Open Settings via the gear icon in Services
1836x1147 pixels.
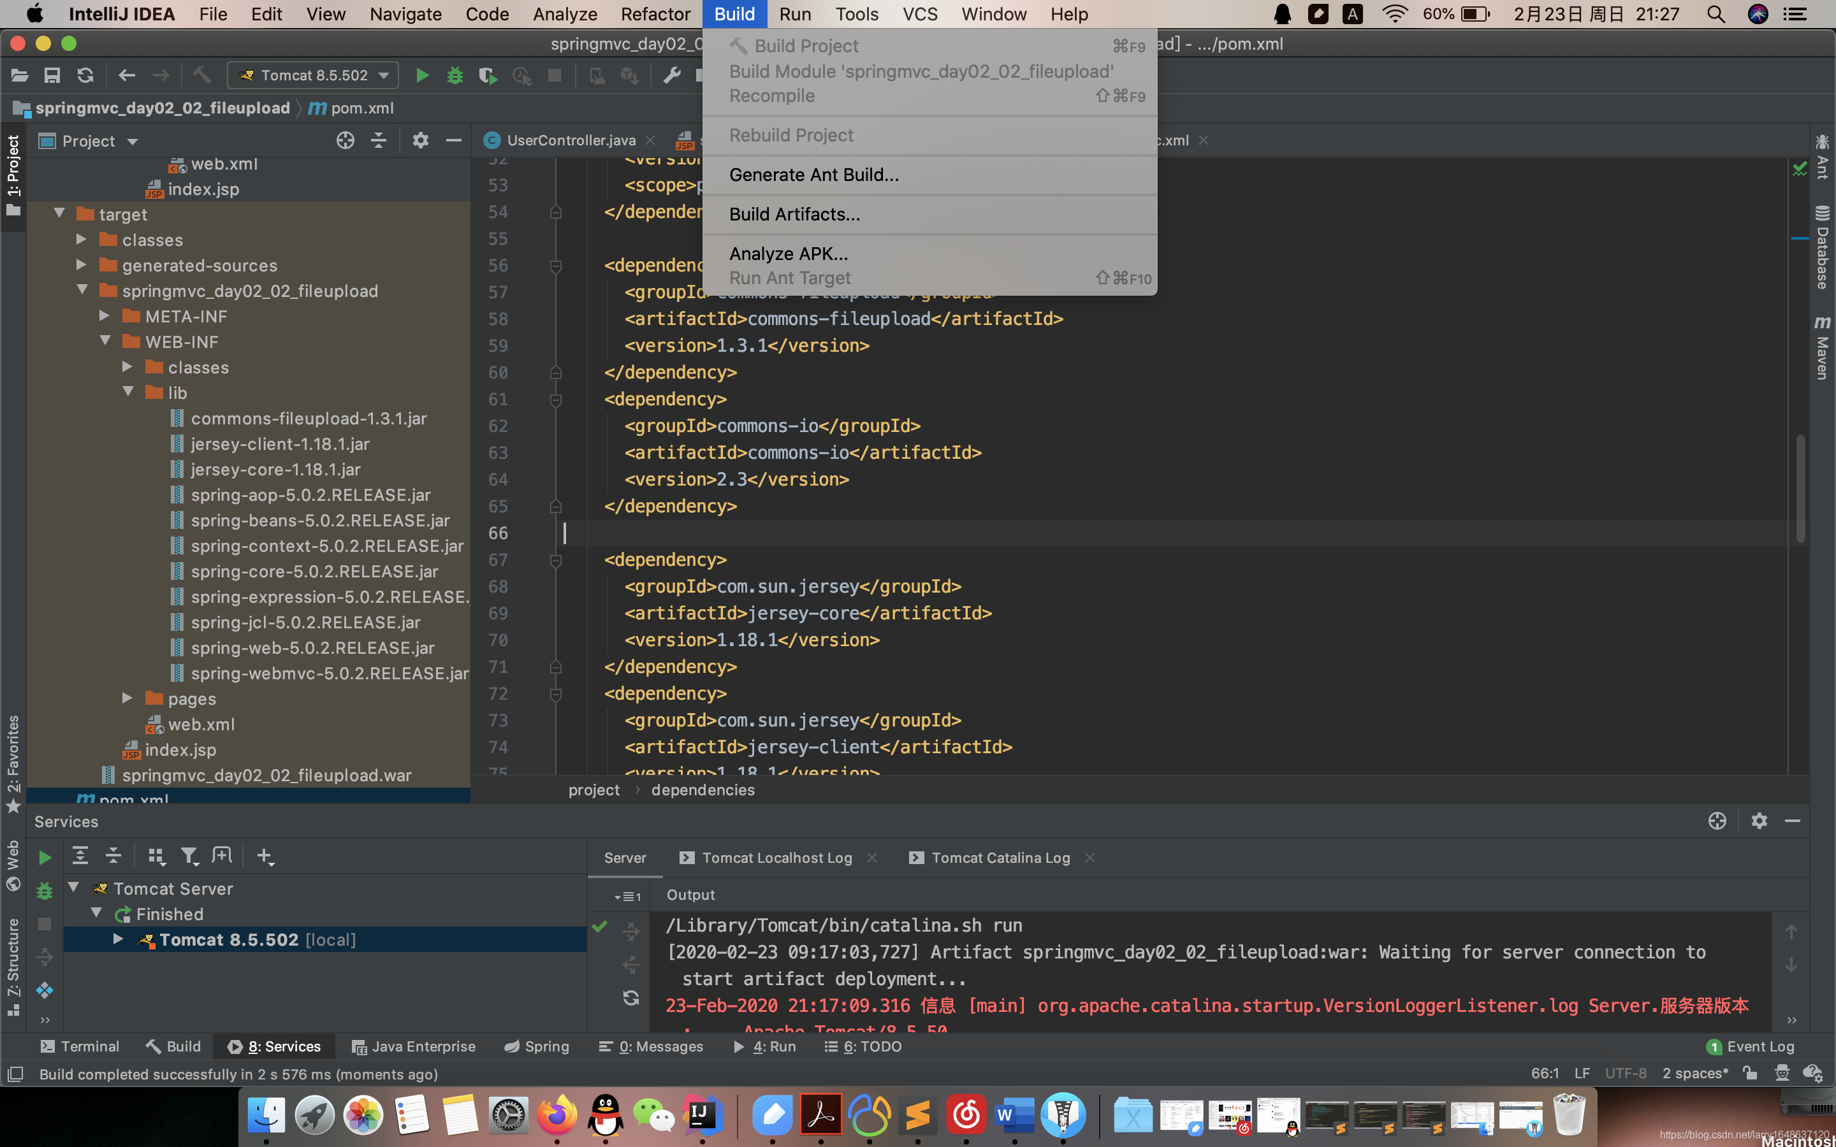(1759, 821)
